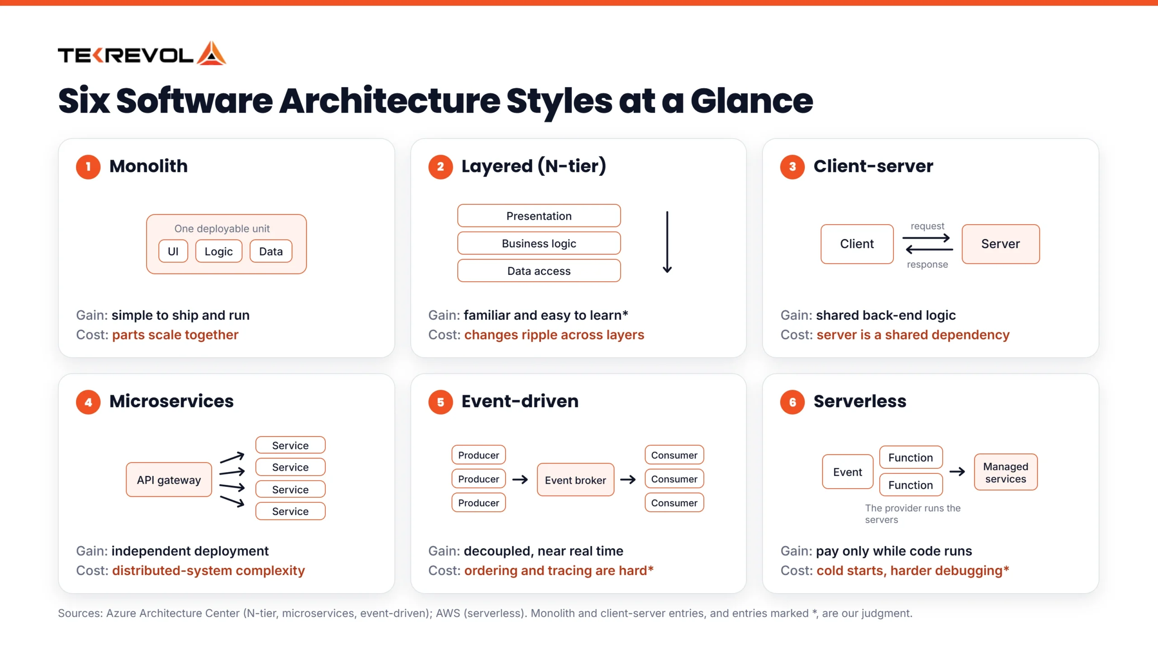
Task: Click the Serverless heading
Action: pos(860,401)
